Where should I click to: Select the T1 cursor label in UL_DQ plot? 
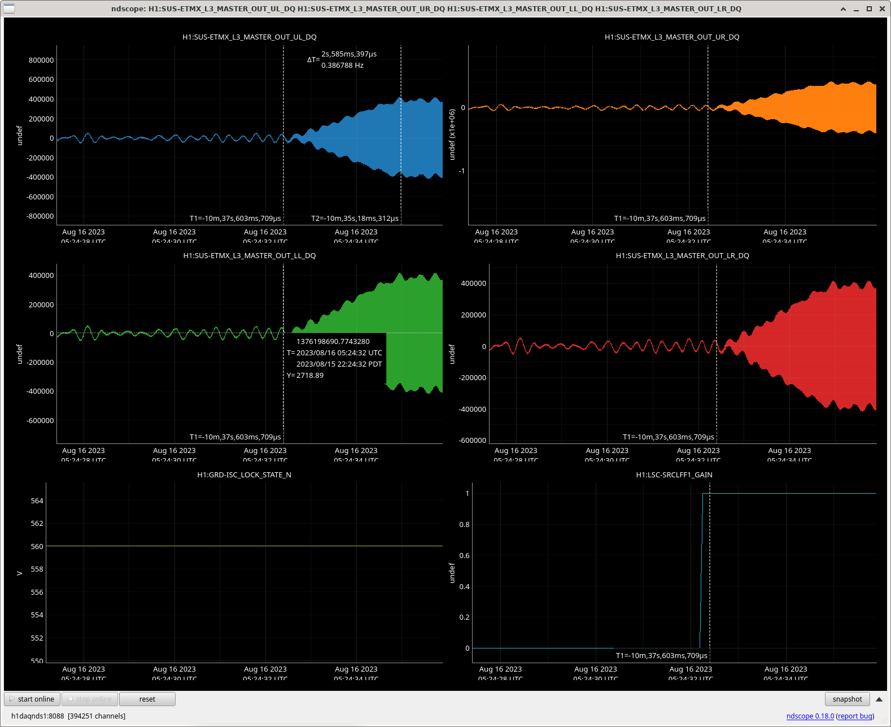tap(235, 218)
